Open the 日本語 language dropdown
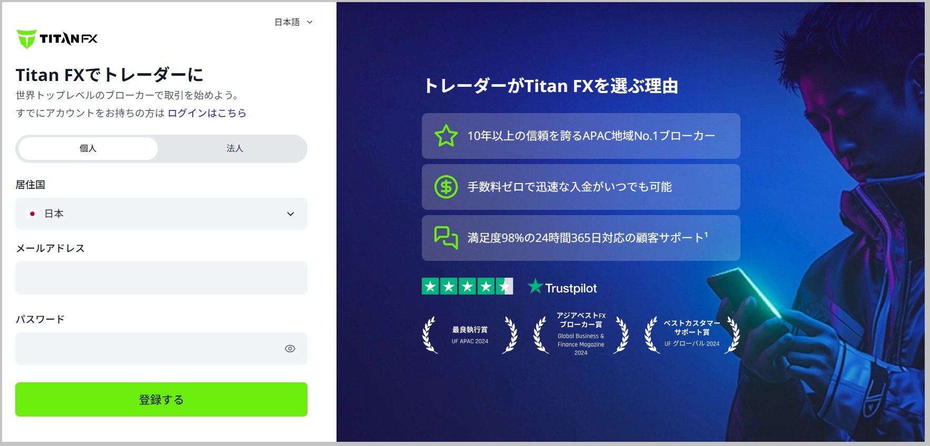 [293, 22]
